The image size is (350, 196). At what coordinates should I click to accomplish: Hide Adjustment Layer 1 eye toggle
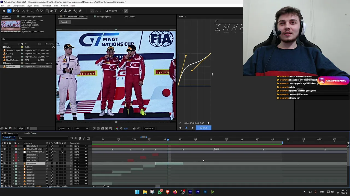coord(2,152)
